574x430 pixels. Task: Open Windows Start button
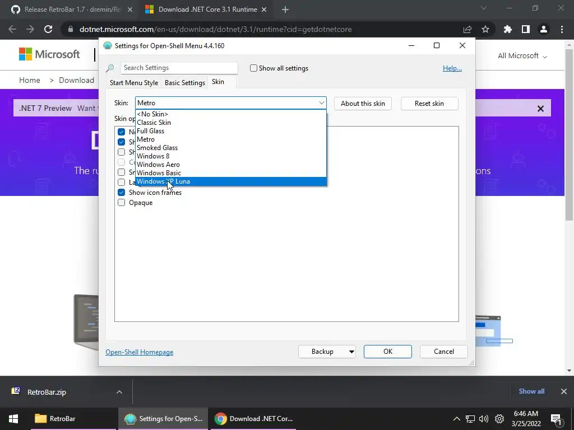13,419
